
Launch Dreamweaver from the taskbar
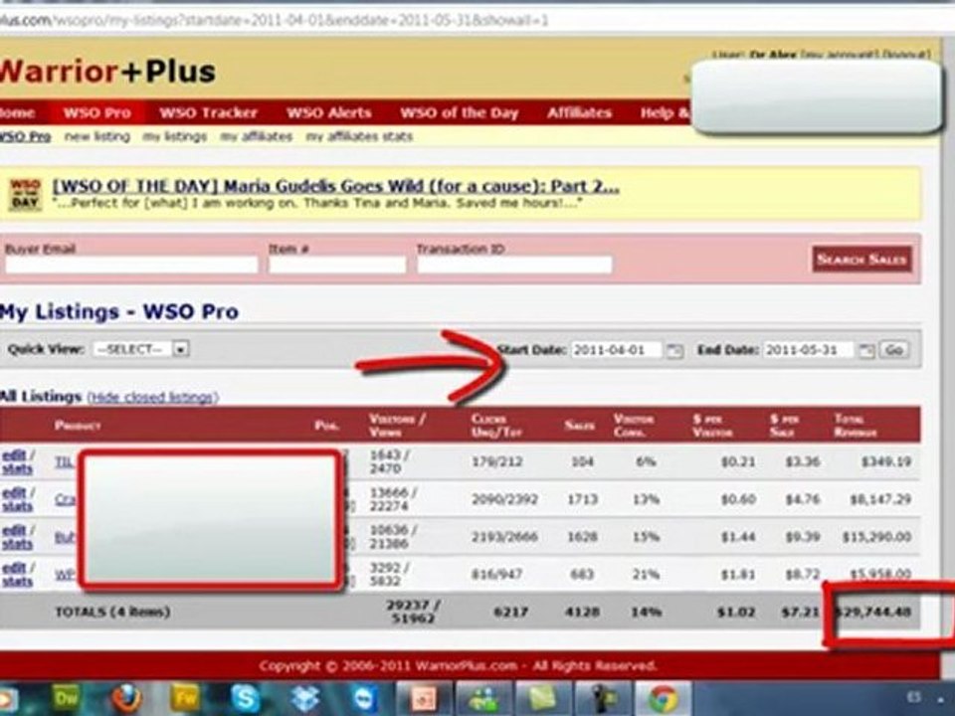[x=68, y=698]
